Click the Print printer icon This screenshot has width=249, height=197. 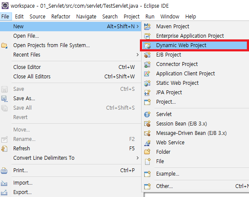(x=4, y=170)
